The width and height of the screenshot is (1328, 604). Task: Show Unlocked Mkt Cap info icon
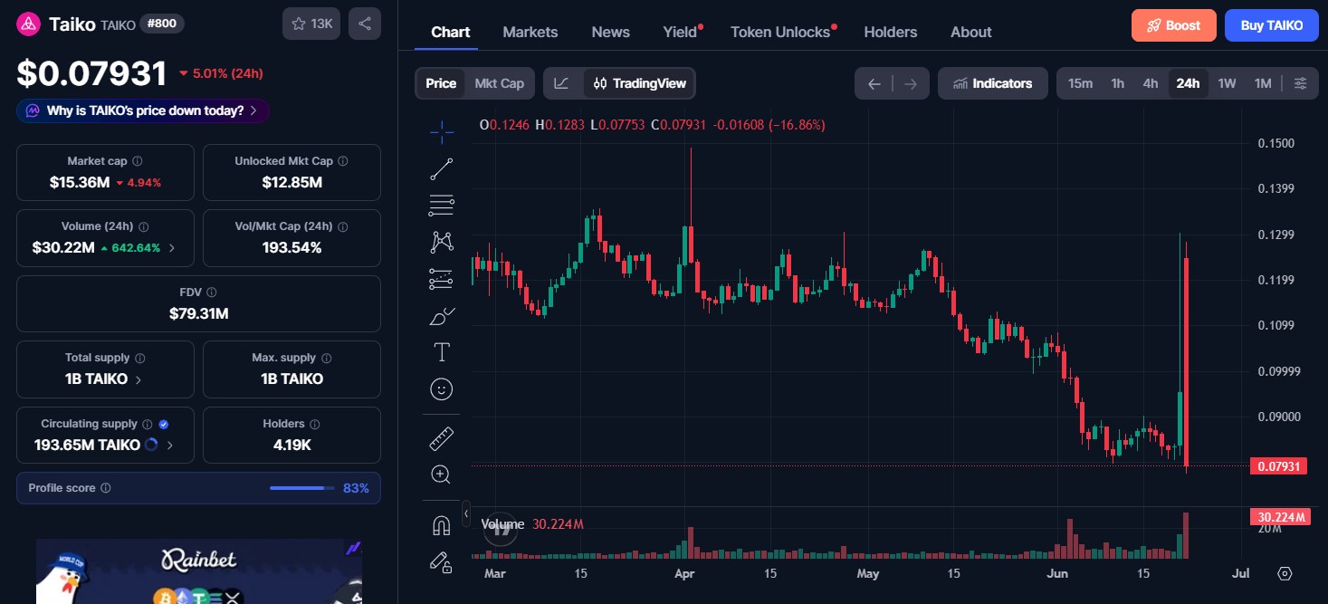click(x=342, y=161)
